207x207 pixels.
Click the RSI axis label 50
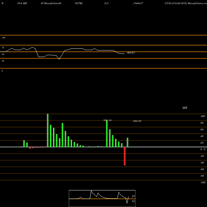[x=3, y=54]
